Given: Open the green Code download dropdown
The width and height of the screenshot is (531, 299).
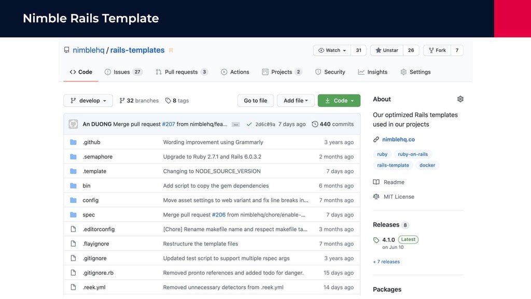Looking at the screenshot, I should (339, 101).
